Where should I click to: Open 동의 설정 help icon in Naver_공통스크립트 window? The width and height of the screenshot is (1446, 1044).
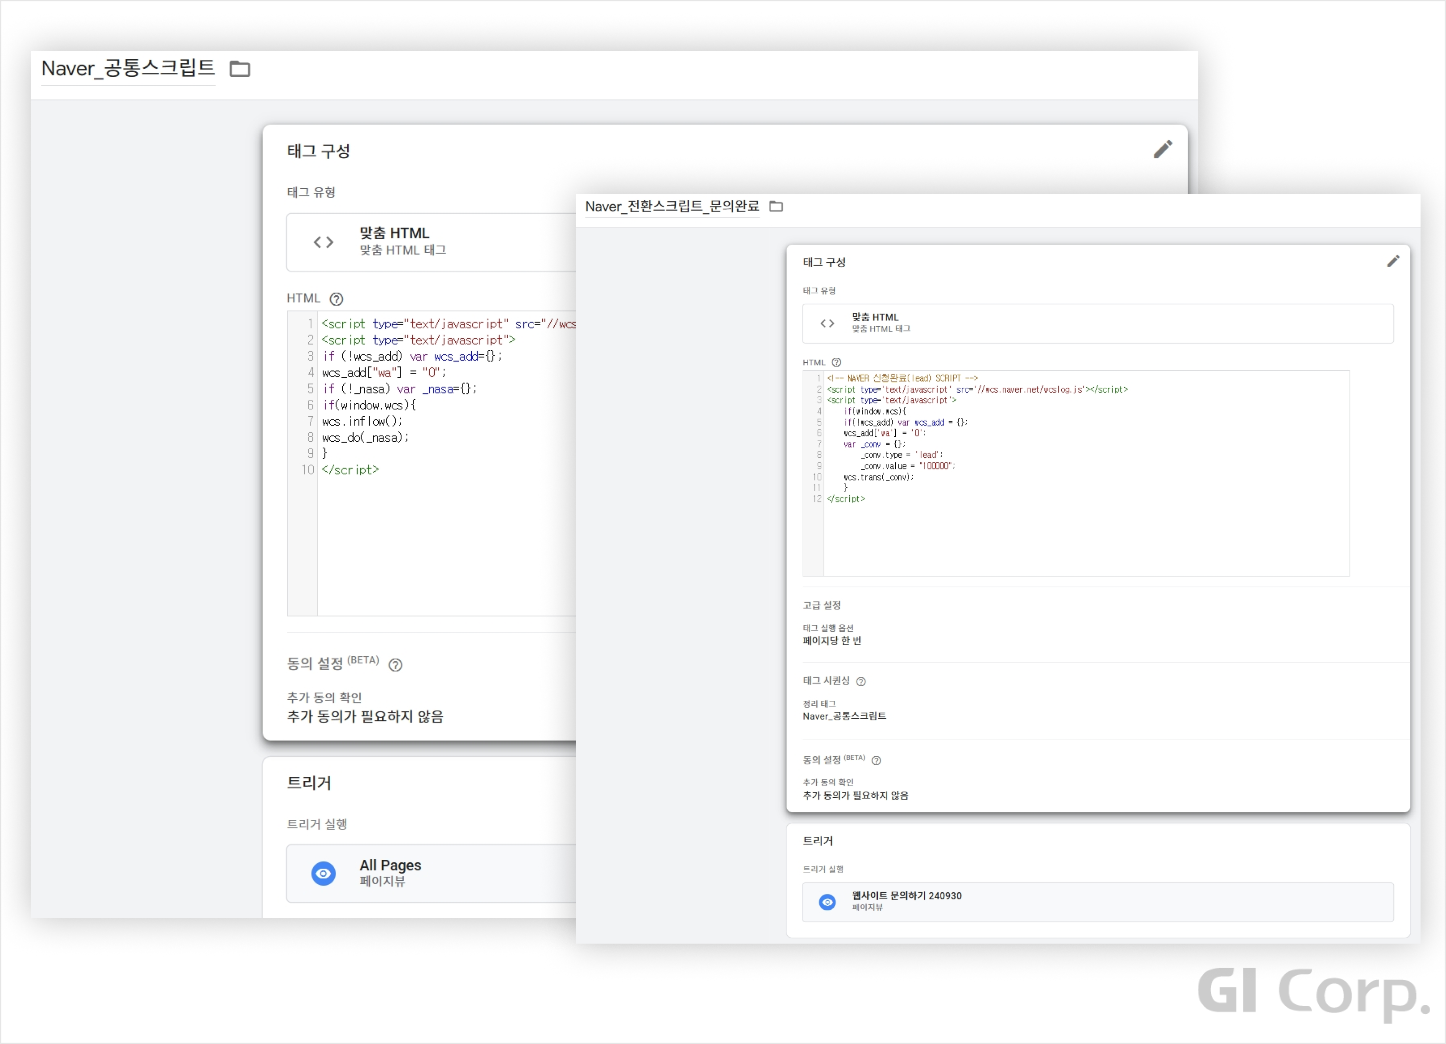(x=395, y=665)
